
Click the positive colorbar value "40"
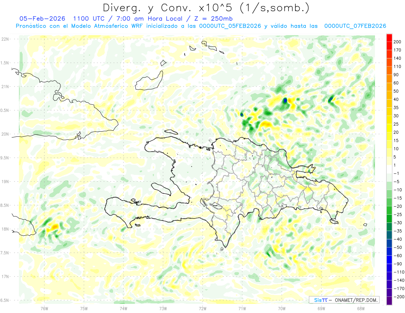pos(397,99)
